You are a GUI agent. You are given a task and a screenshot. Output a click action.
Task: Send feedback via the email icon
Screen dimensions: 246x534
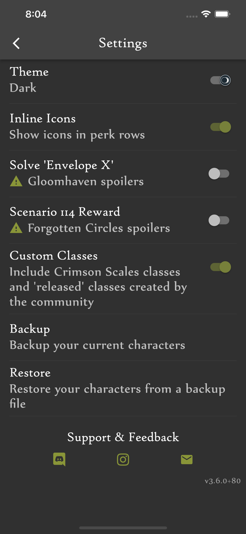coord(187,459)
